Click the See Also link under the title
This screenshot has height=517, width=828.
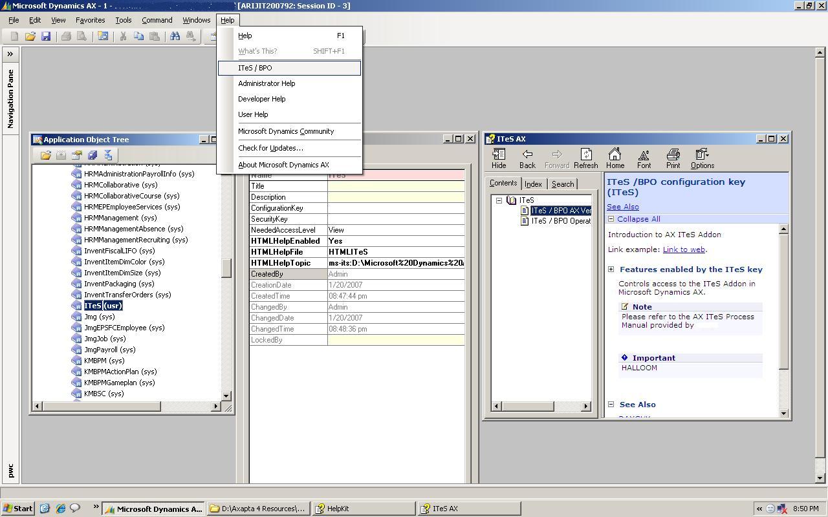click(x=622, y=207)
